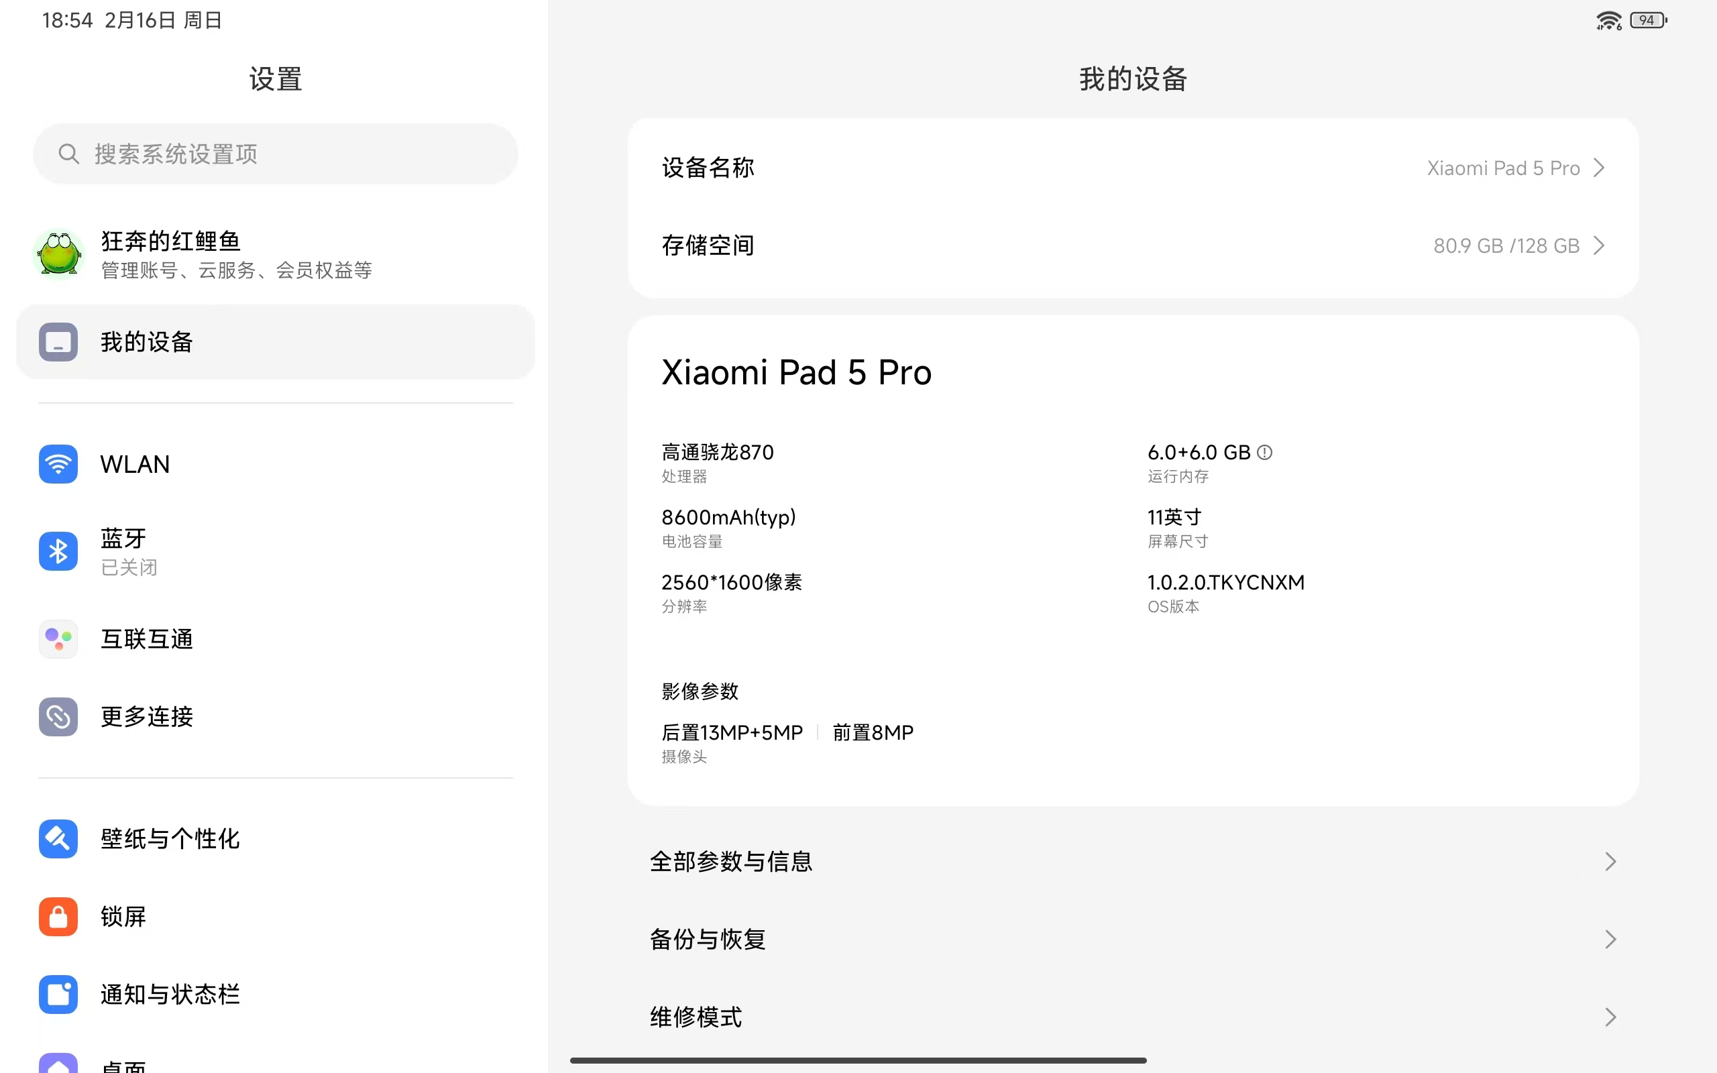Open 全部参数与信息 chevron
Image resolution: width=1717 pixels, height=1073 pixels.
(x=1610, y=862)
